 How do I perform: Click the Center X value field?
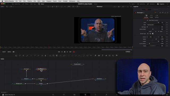click(x=151, y=37)
